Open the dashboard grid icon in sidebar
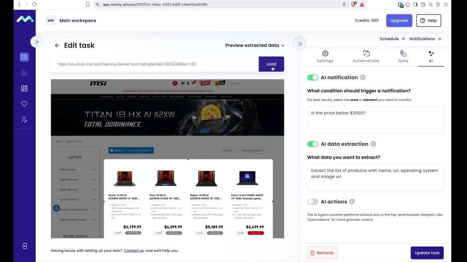 (x=24, y=88)
